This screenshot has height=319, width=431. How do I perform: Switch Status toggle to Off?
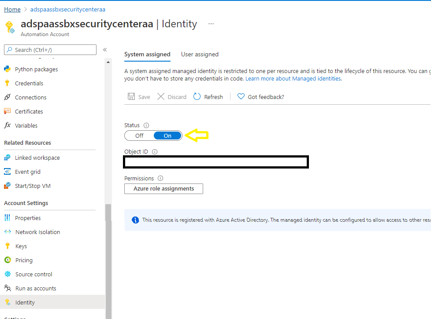coord(139,136)
